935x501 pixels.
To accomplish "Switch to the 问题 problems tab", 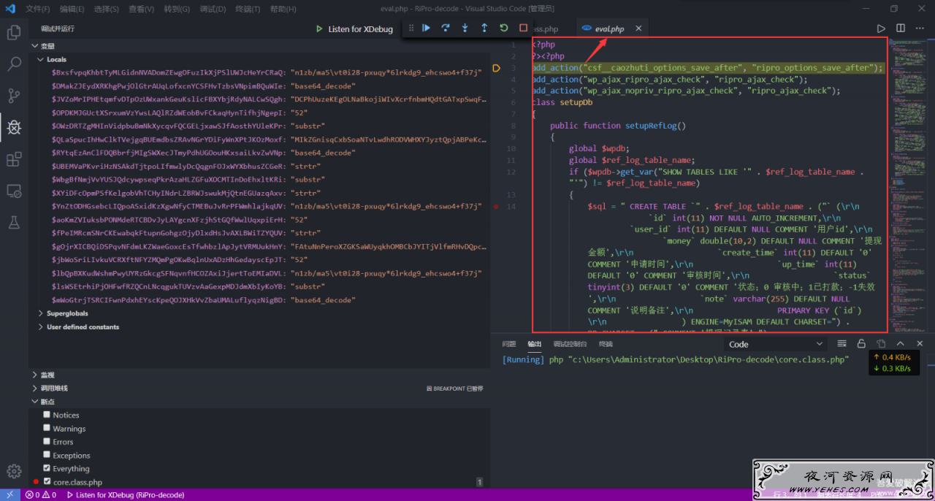I will [509, 344].
